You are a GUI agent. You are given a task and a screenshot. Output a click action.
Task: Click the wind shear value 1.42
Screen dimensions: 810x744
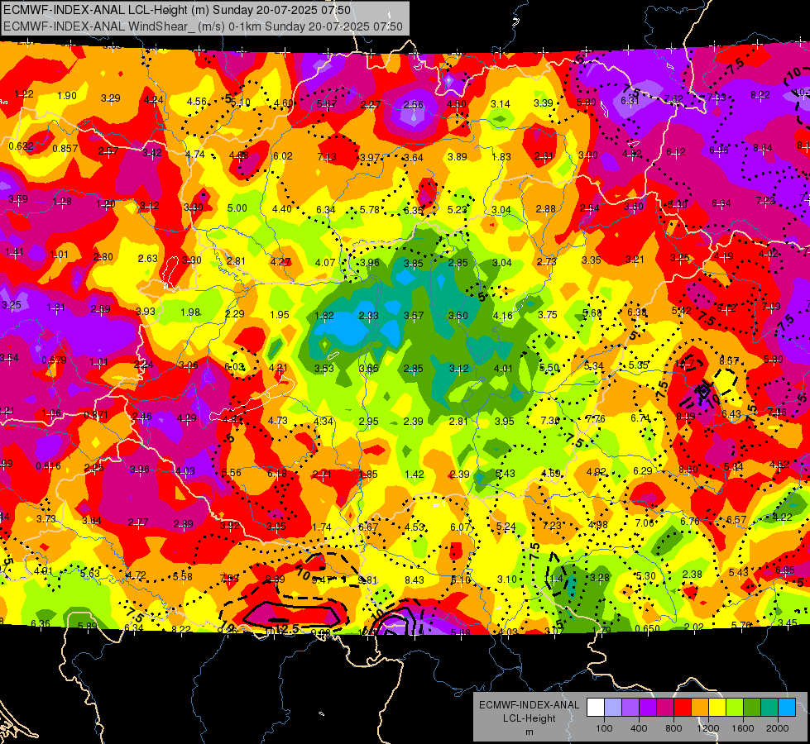415,475
